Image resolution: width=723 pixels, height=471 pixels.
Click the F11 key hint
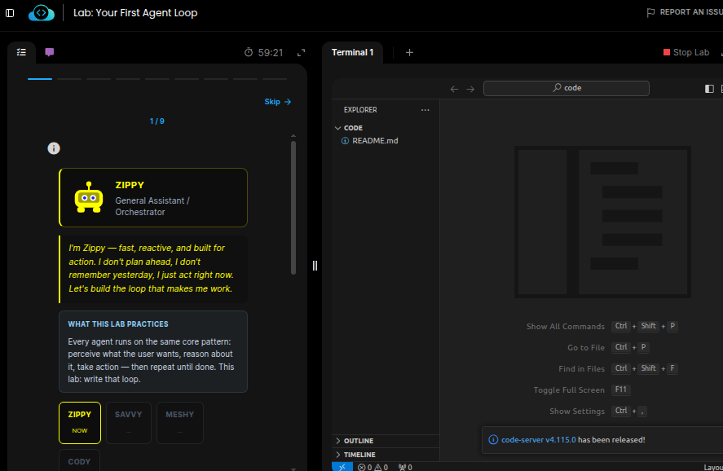[x=620, y=390]
